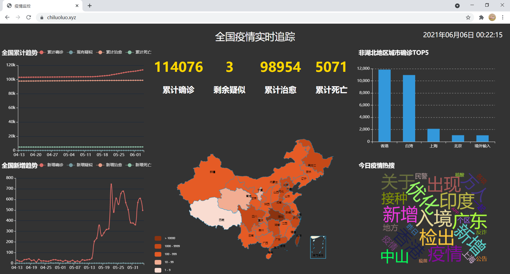View site security lock info
The width and height of the screenshot is (510, 274).
pyautogui.click(x=42, y=18)
